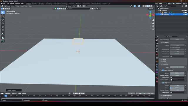Switch to rendered viewport shading

tap(152, 6)
